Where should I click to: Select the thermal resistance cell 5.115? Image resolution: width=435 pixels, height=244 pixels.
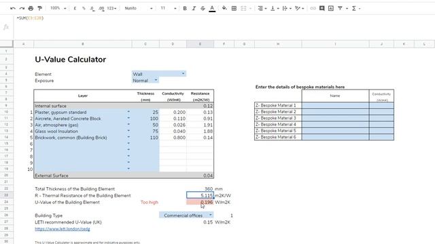200,195
